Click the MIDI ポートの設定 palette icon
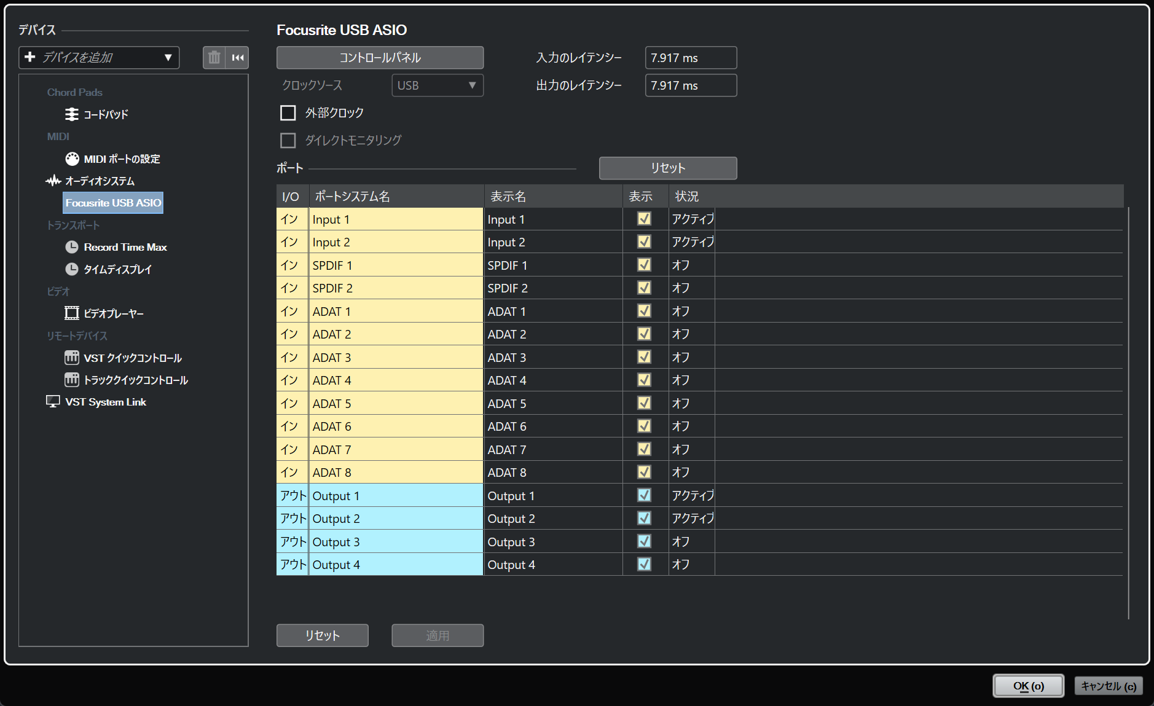1154x706 pixels. [72, 159]
